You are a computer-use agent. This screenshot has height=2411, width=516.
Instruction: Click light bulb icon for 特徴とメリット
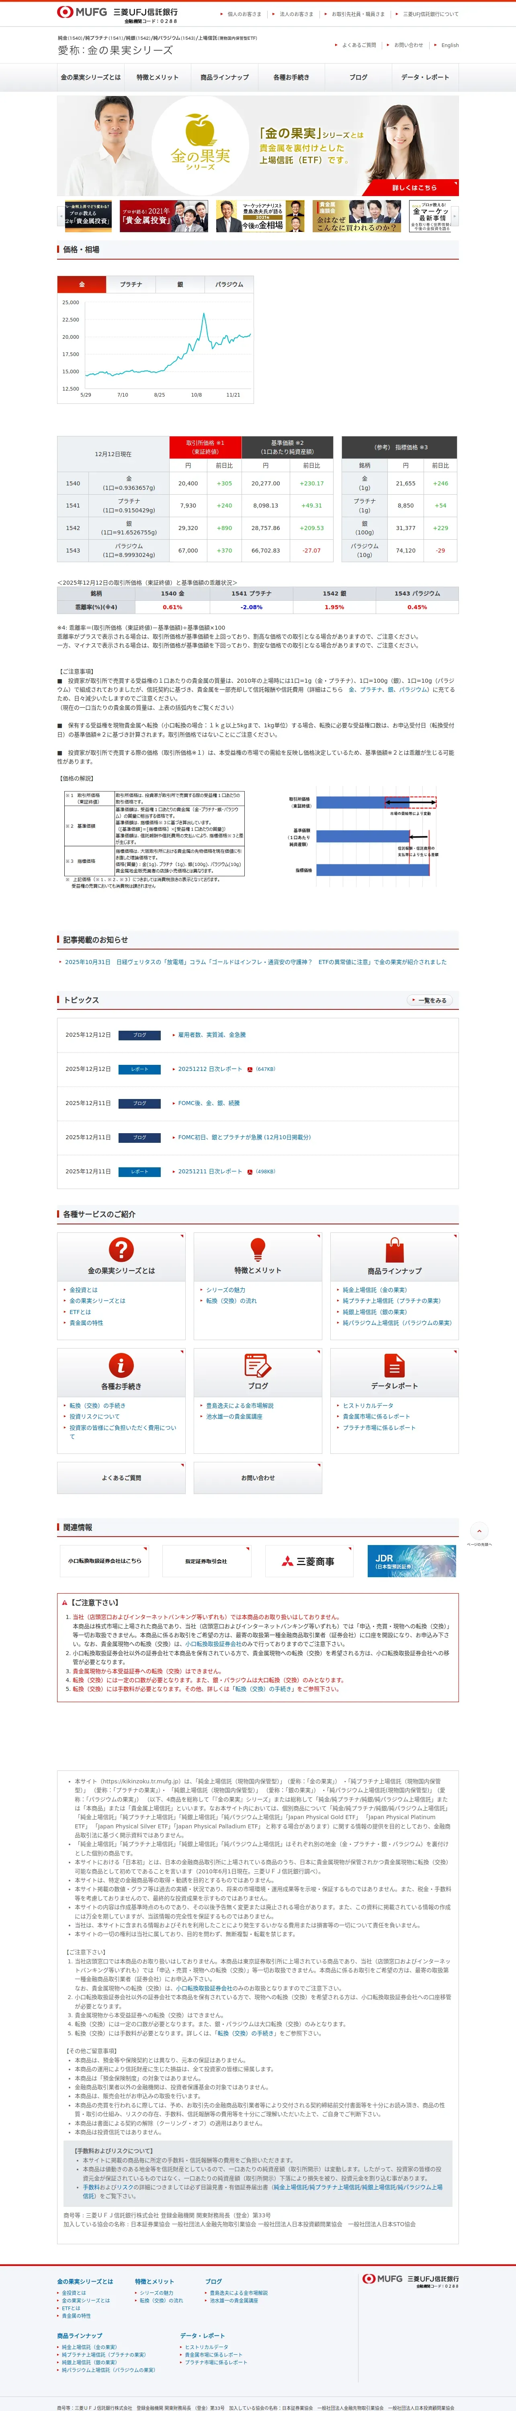[x=258, y=1249]
